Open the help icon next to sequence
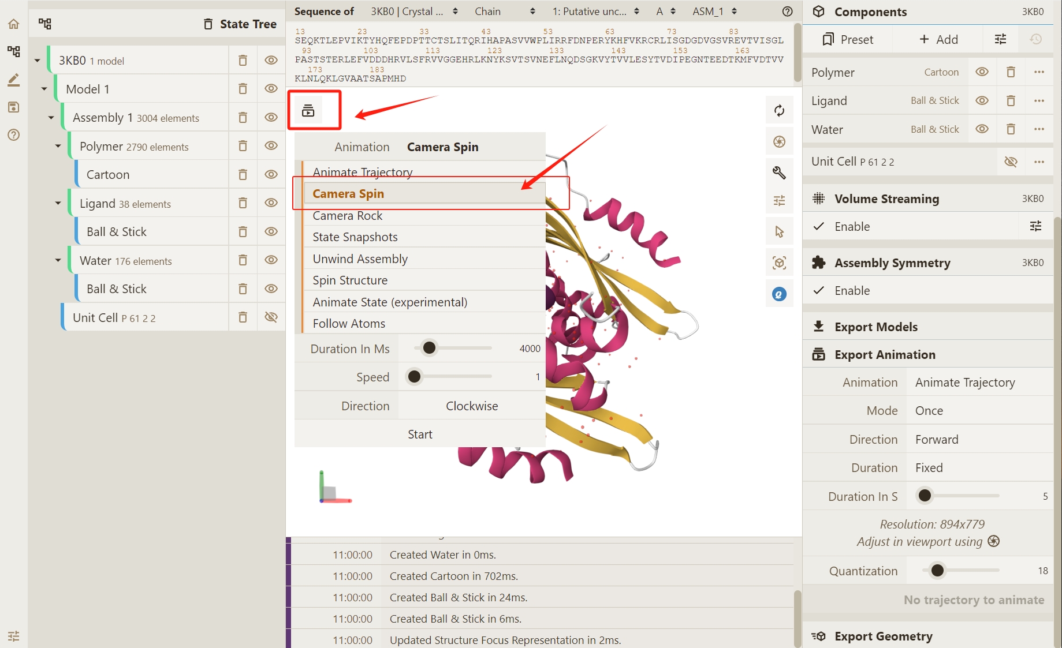Viewport: 1062px width, 648px height. tap(787, 12)
